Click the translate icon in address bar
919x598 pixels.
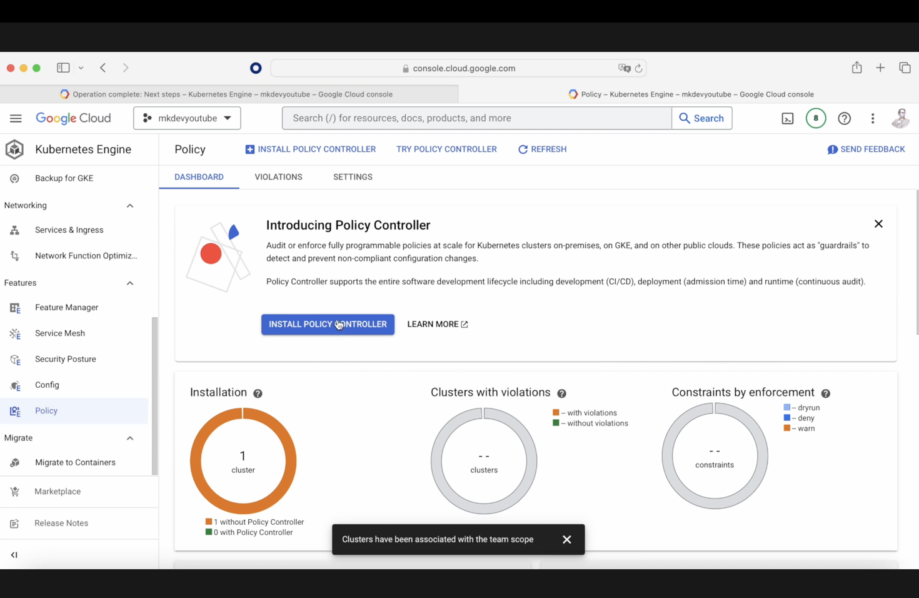click(x=624, y=68)
